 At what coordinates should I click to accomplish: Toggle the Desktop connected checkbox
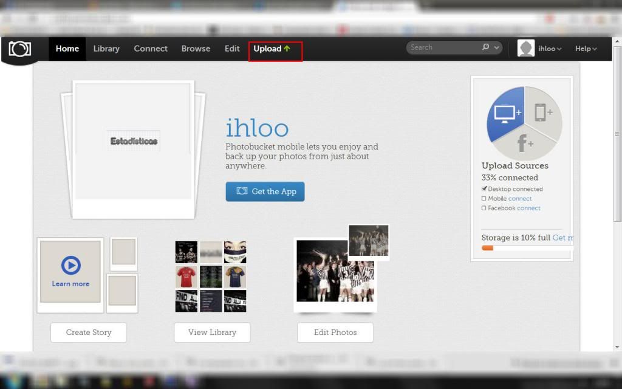(x=484, y=188)
